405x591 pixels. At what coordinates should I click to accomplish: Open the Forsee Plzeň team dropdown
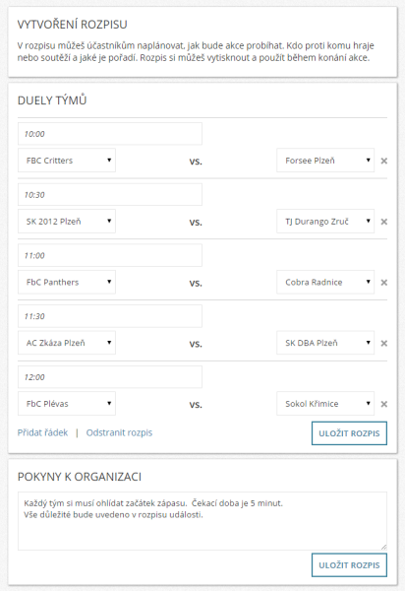[325, 161]
